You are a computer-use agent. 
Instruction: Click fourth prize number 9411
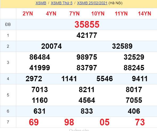140,79
